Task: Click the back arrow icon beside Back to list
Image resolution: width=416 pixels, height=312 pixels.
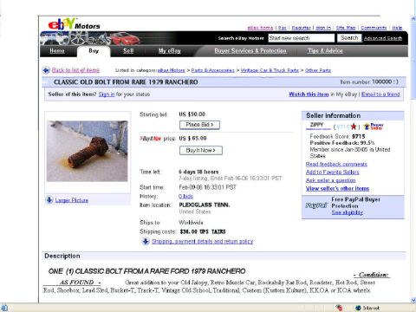Action: pyautogui.click(x=46, y=70)
